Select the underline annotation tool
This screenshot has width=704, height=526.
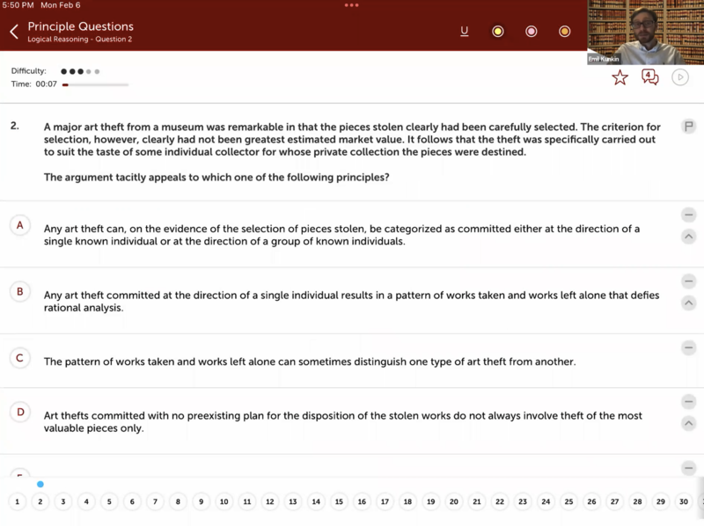click(x=465, y=32)
